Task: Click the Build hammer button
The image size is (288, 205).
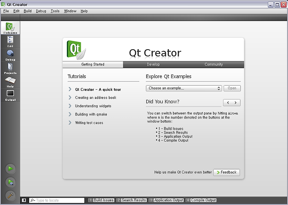Action: 10,195
